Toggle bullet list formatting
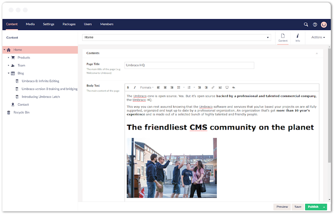The image size is (335, 217). 179,87
